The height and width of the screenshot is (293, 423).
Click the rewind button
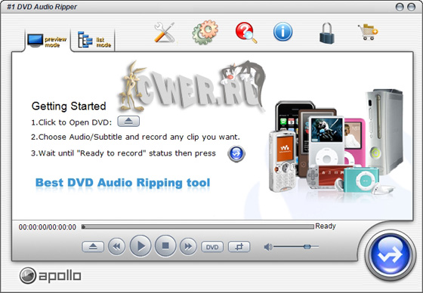coord(116,246)
